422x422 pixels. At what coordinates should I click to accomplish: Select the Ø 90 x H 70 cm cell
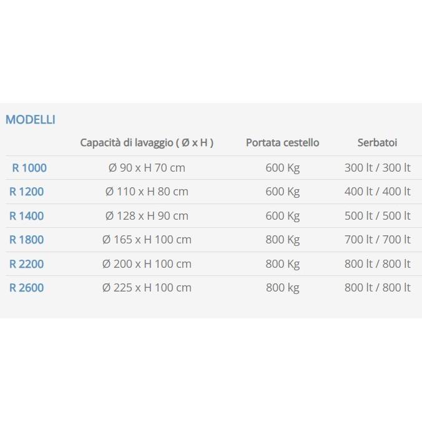click(145, 168)
